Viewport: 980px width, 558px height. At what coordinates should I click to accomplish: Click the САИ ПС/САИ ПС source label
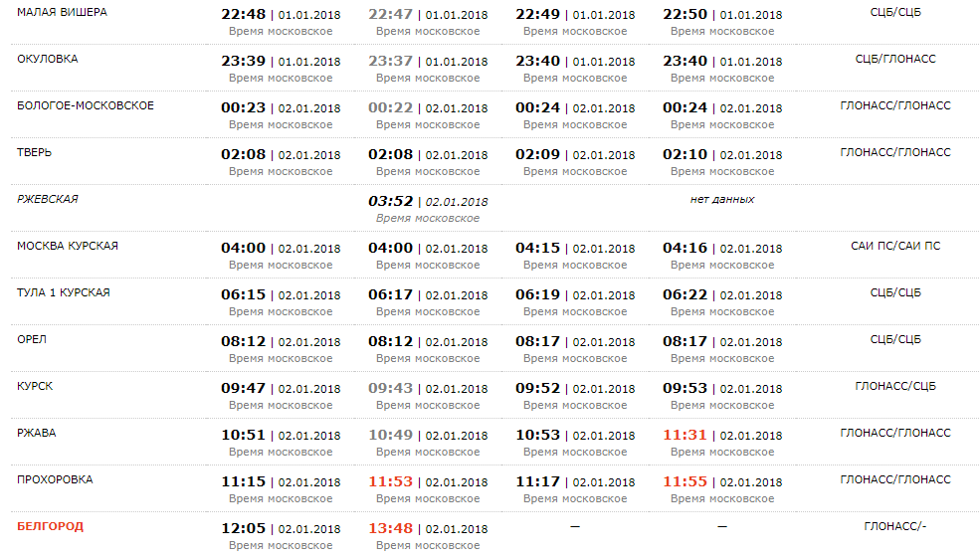[895, 246]
